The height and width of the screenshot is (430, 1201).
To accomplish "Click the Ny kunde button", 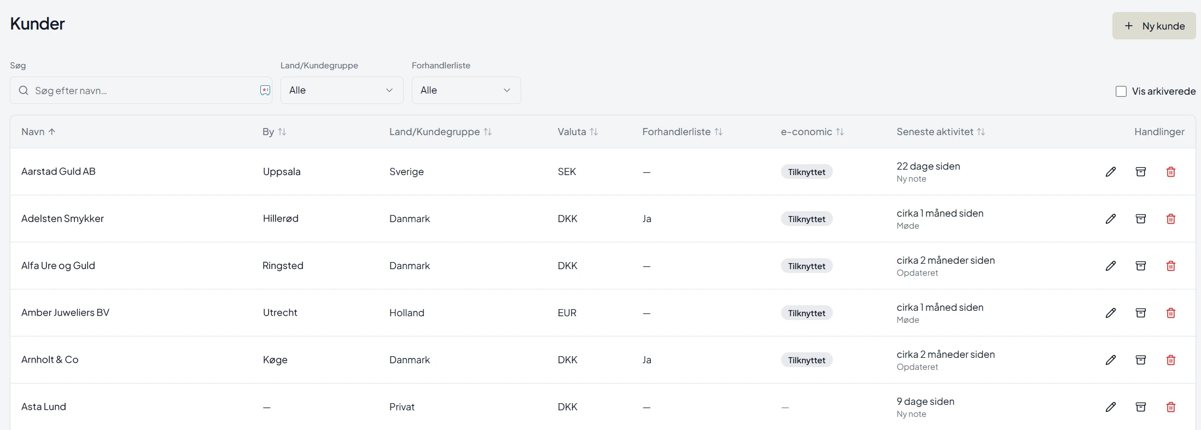I will click(x=1154, y=26).
